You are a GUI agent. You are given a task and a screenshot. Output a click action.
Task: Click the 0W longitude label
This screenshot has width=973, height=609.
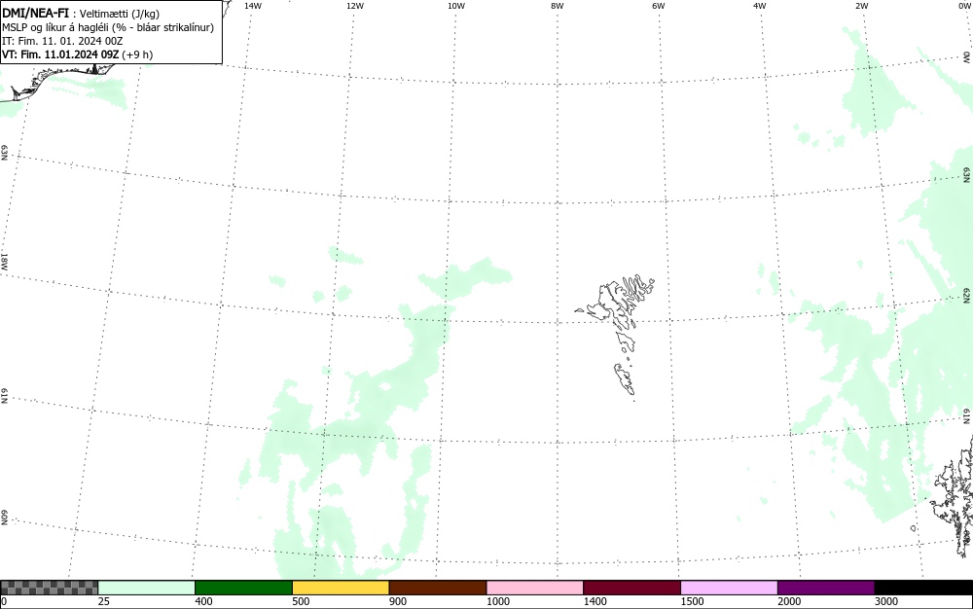pyautogui.click(x=963, y=6)
